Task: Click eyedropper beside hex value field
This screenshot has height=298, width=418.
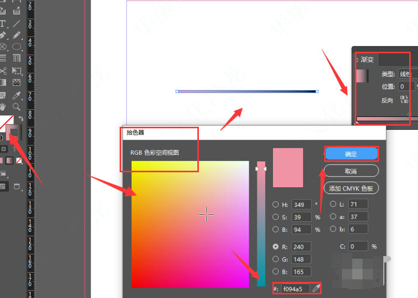Action: click(x=316, y=288)
